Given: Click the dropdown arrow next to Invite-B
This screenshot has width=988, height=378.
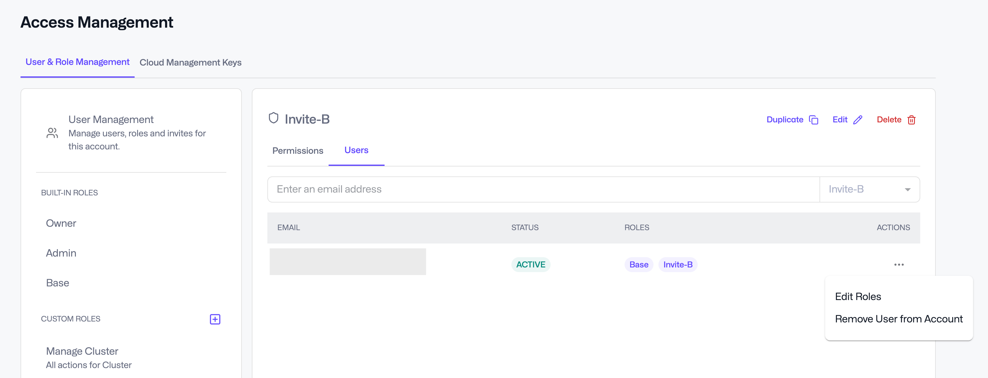Looking at the screenshot, I should pos(907,189).
